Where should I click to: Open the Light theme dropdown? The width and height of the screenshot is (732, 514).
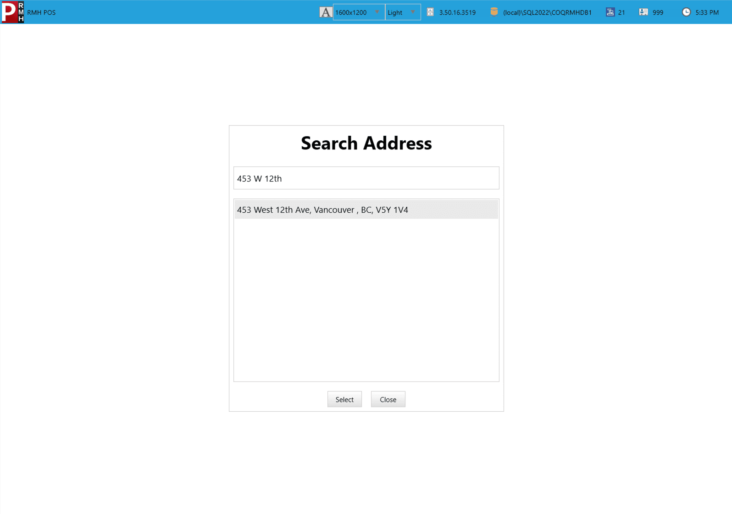tap(403, 12)
